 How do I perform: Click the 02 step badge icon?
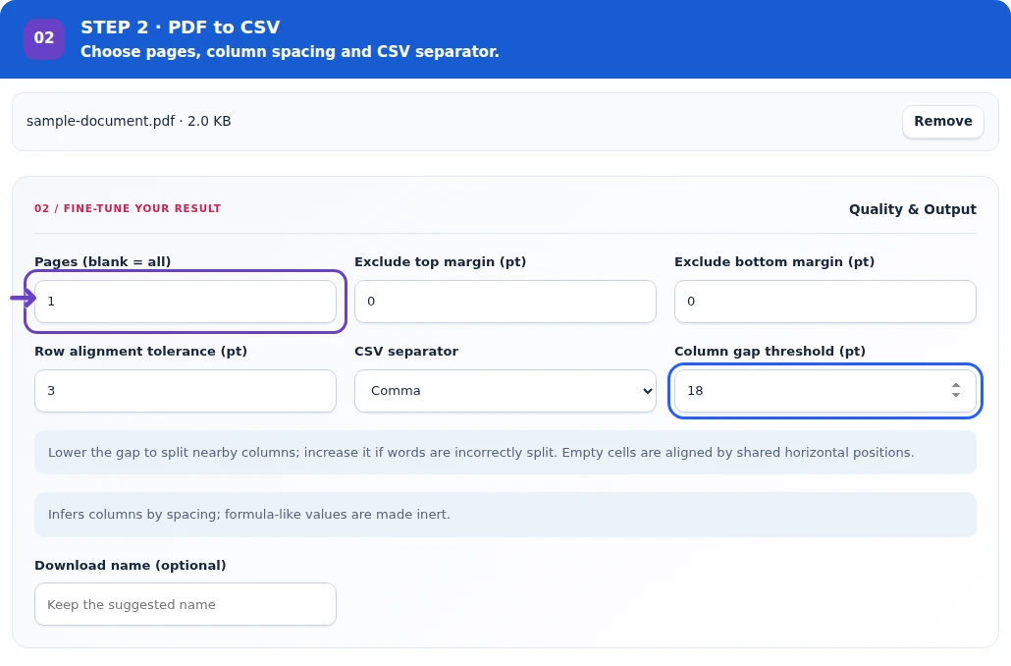click(x=44, y=38)
